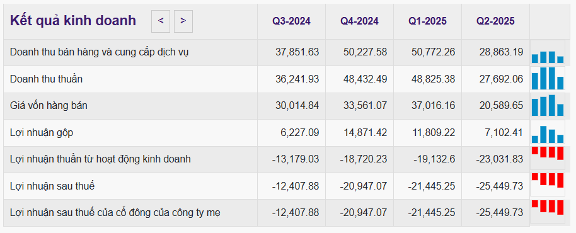576x233 pixels.
Task: Click the Q2-2025 Lợi nhuận sau thuế value -25,449.73
Action: (500, 186)
